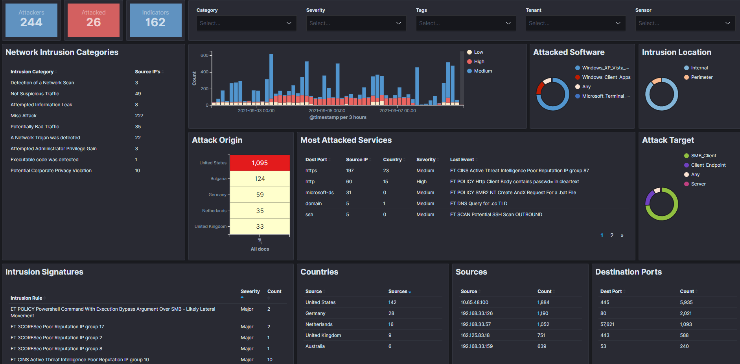Click the Perimeter legend dot
The height and width of the screenshot is (364, 740).
click(x=687, y=77)
